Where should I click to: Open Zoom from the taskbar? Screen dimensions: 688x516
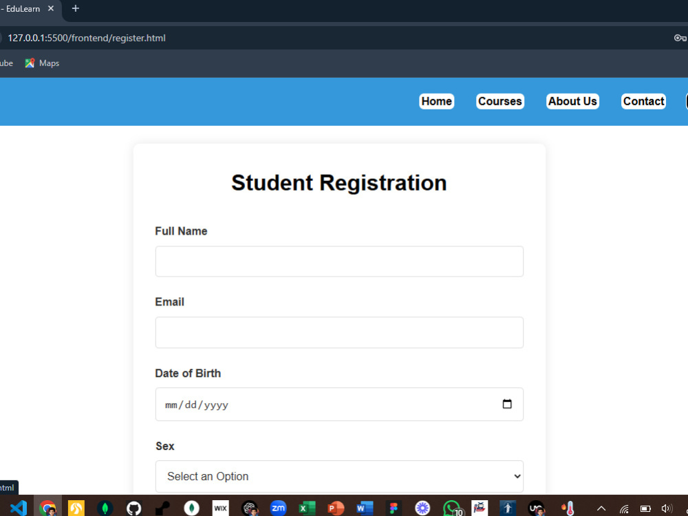point(278,508)
